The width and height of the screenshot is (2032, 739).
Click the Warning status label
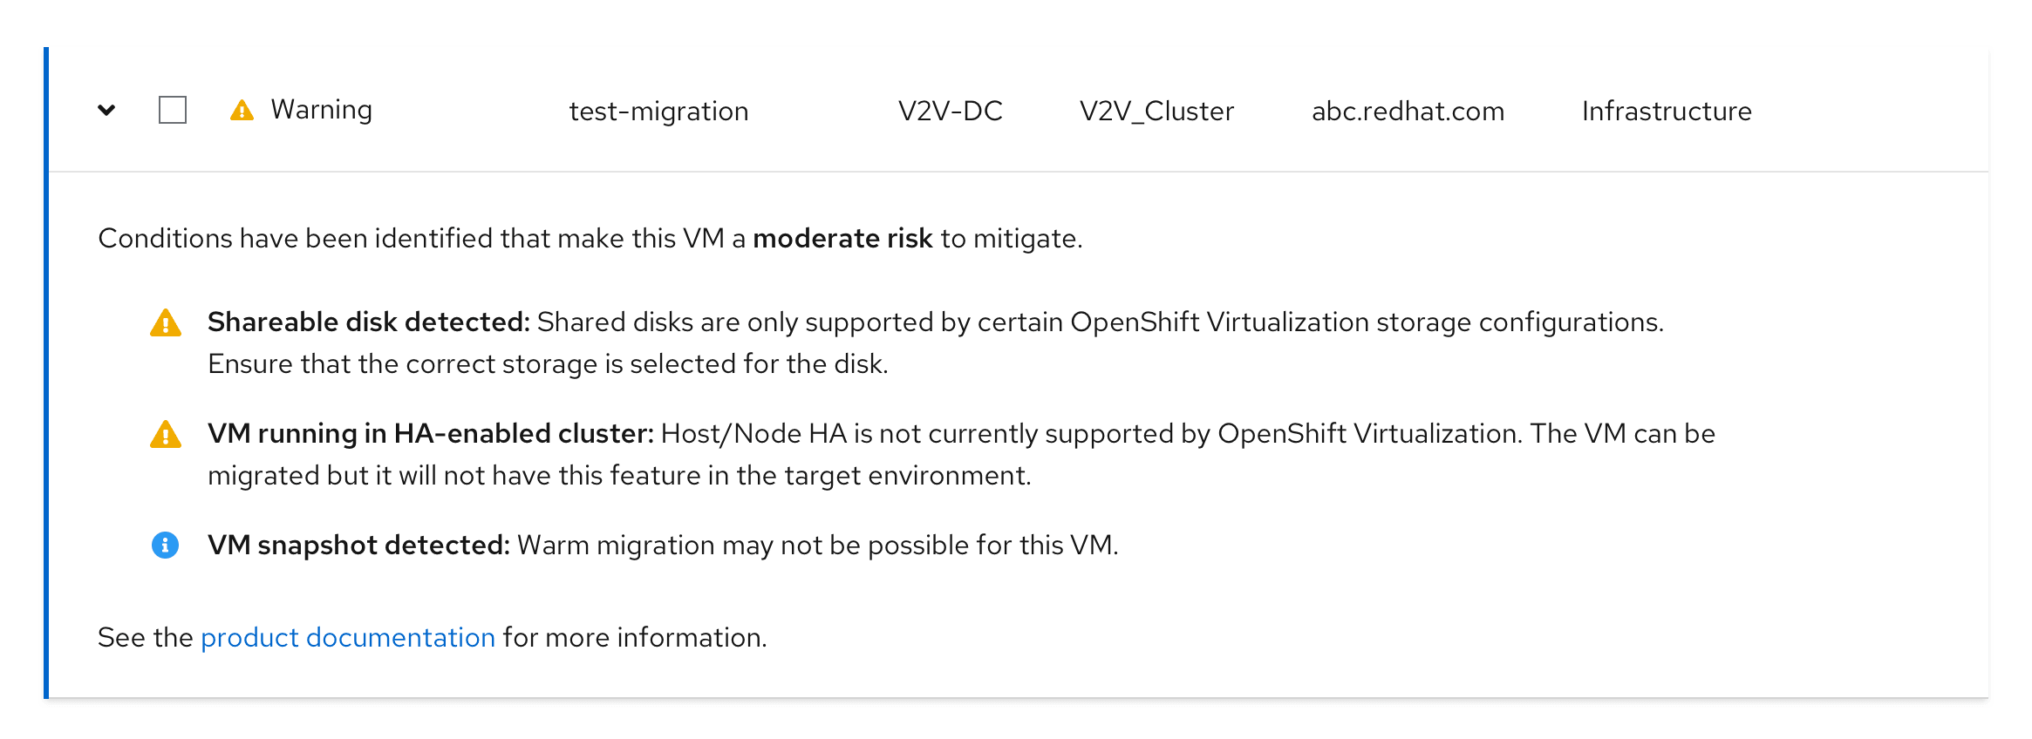[x=321, y=110]
